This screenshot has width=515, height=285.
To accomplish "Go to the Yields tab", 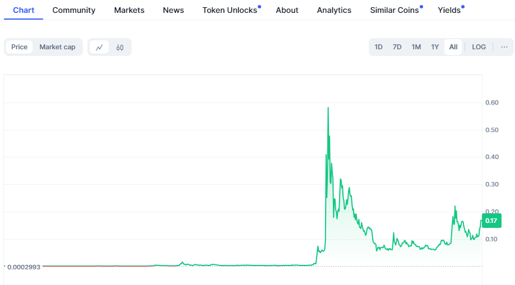I will click(x=449, y=10).
